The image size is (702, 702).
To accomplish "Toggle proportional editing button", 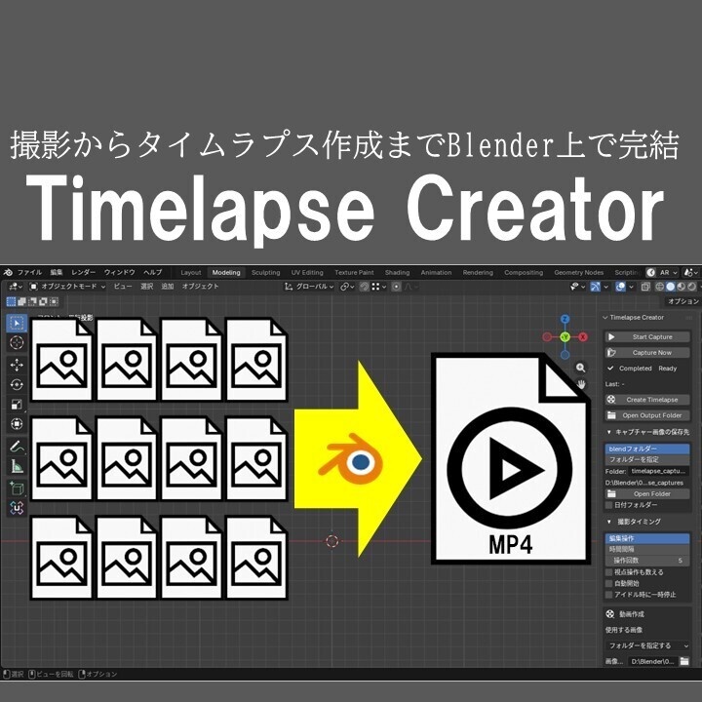I will 396,287.
